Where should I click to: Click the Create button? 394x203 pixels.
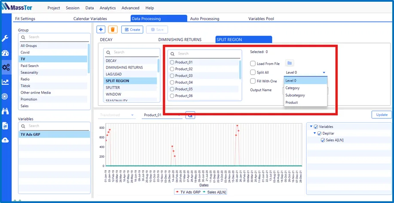pos(132,30)
